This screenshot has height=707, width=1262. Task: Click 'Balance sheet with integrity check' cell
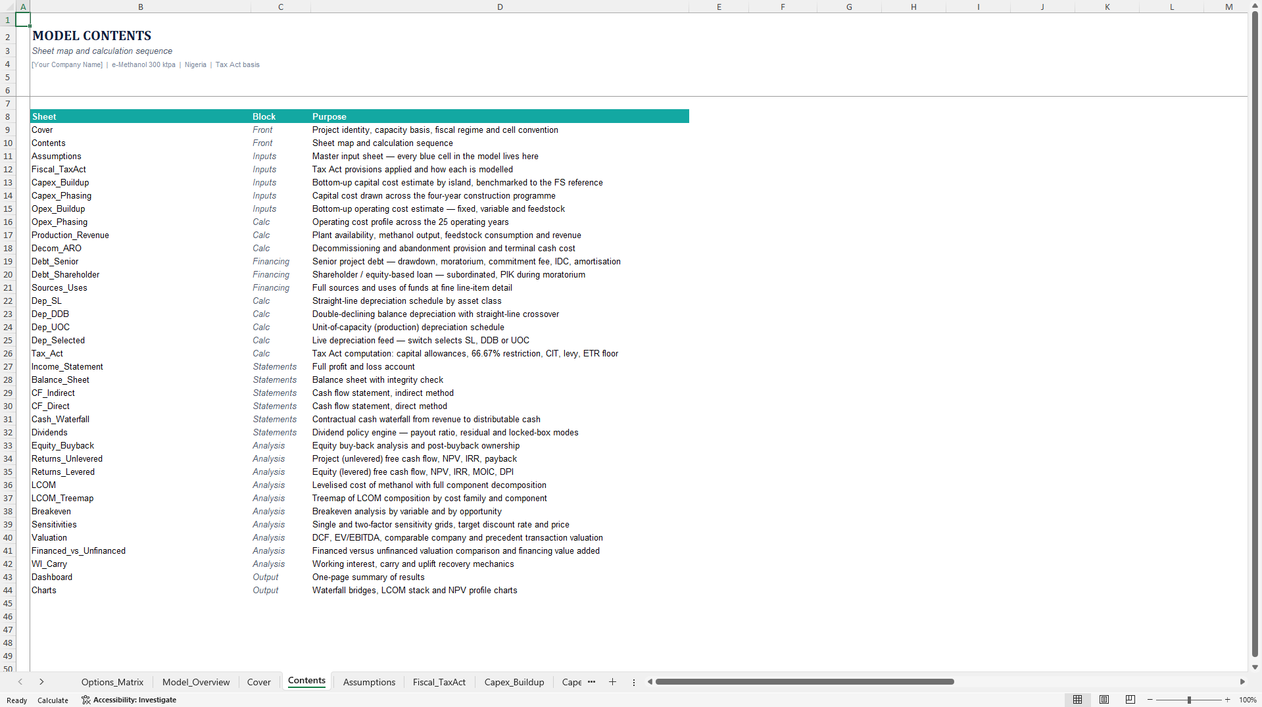500,379
